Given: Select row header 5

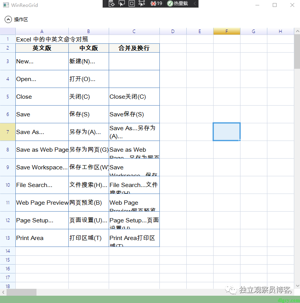Looking at the screenshot, I should [x=8, y=97].
